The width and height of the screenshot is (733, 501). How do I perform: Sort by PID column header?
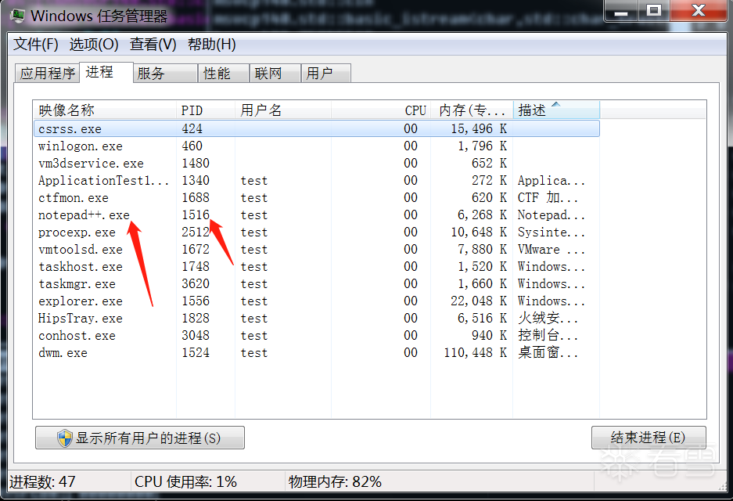[x=206, y=110]
